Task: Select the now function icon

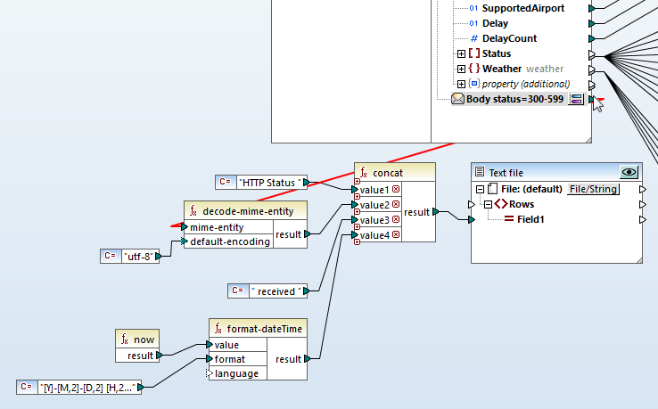Action: pyautogui.click(x=125, y=339)
